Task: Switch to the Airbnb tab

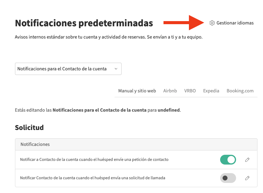Action: click(x=170, y=91)
